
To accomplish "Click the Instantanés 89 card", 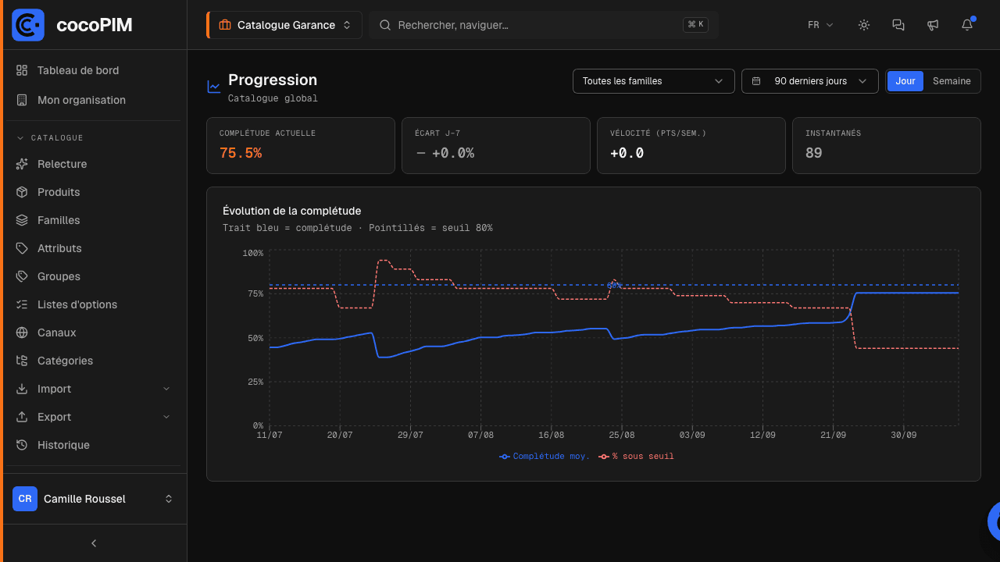I will pos(887,145).
